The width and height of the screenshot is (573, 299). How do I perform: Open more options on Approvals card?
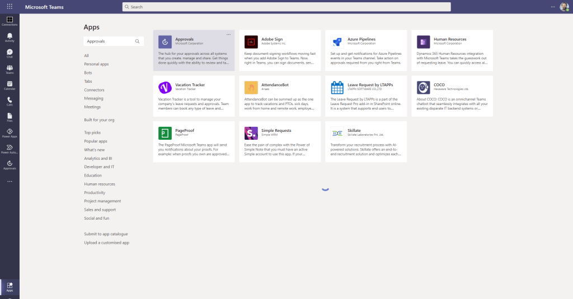228,35
